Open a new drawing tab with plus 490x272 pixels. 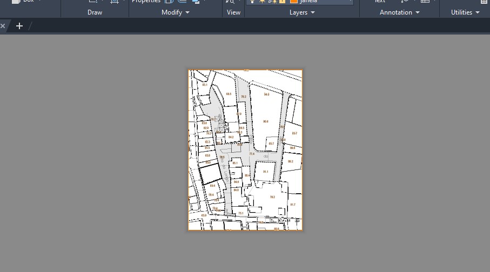[19, 26]
